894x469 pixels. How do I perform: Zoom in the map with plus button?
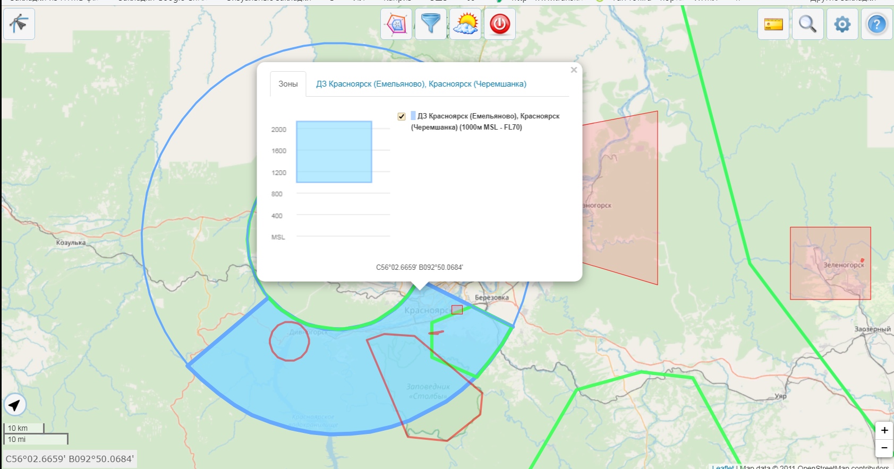(x=884, y=430)
